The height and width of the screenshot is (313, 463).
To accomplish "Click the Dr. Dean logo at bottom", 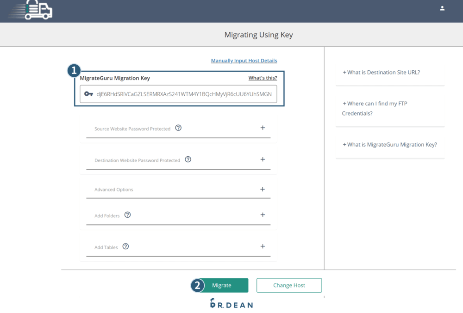I will (232, 303).
